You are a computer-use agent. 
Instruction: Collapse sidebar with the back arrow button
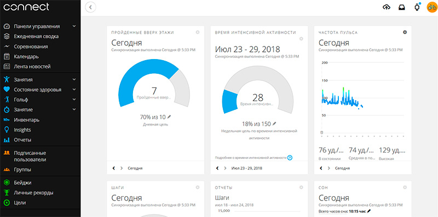pos(90,7)
